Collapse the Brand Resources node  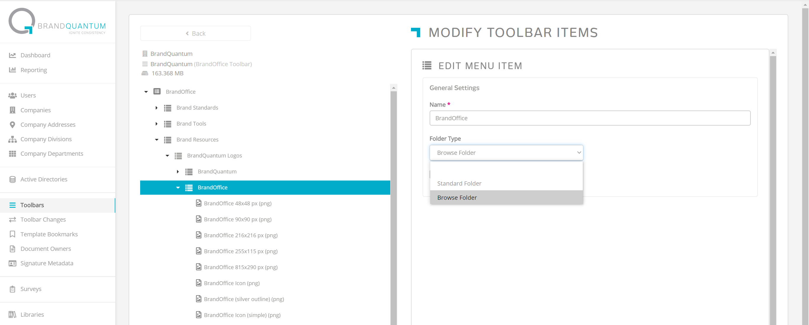(156, 140)
